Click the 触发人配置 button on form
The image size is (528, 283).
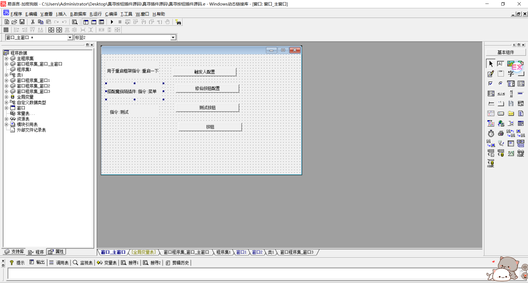(205, 72)
